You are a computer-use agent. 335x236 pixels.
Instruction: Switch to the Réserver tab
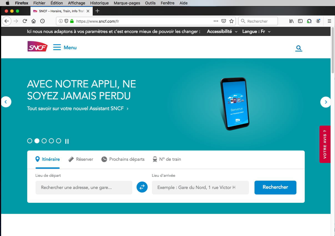(x=81, y=159)
